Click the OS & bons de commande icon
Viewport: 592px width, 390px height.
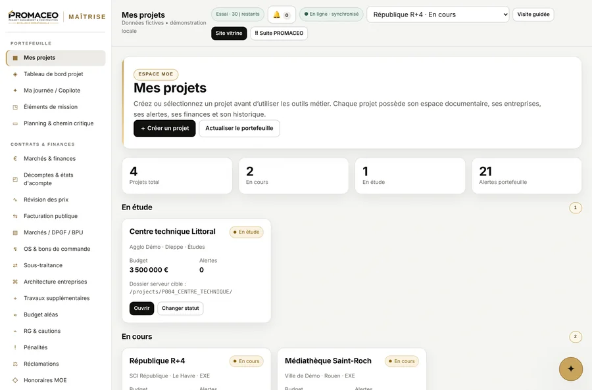15,249
